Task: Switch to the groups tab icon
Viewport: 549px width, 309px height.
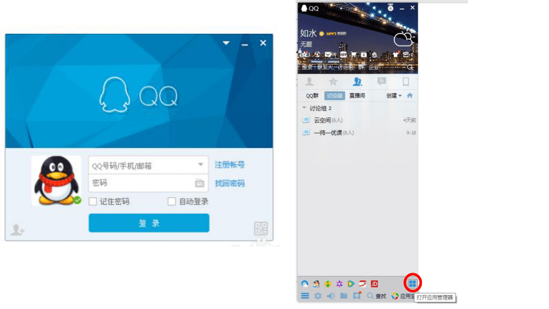Action: pos(357,82)
